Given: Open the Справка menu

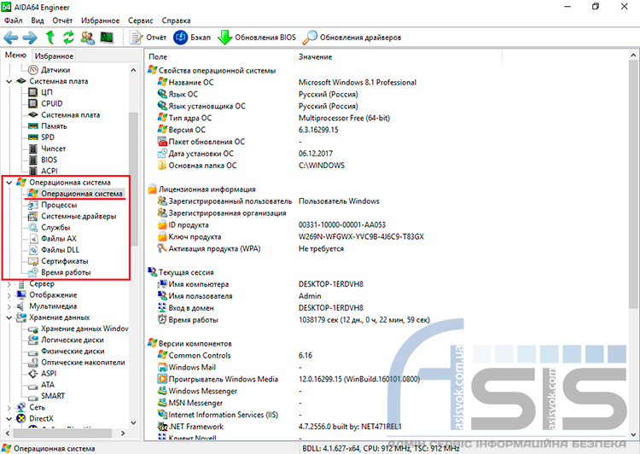Looking at the screenshot, I should 176,20.
